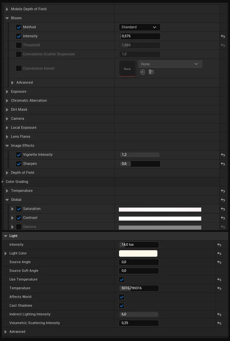Open Bloom Method dropdown showing Standard
The width and height of the screenshot is (230, 341).
coord(140,27)
